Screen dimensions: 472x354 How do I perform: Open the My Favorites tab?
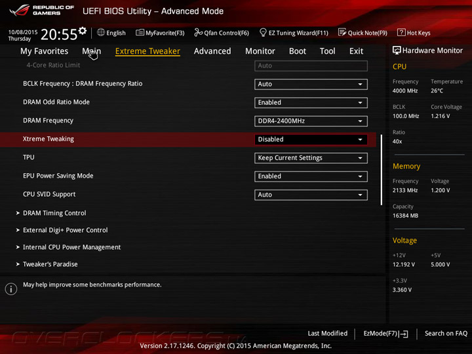tap(45, 51)
